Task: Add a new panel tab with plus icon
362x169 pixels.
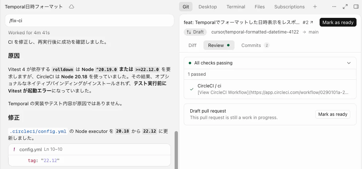Action: coord(315,7)
